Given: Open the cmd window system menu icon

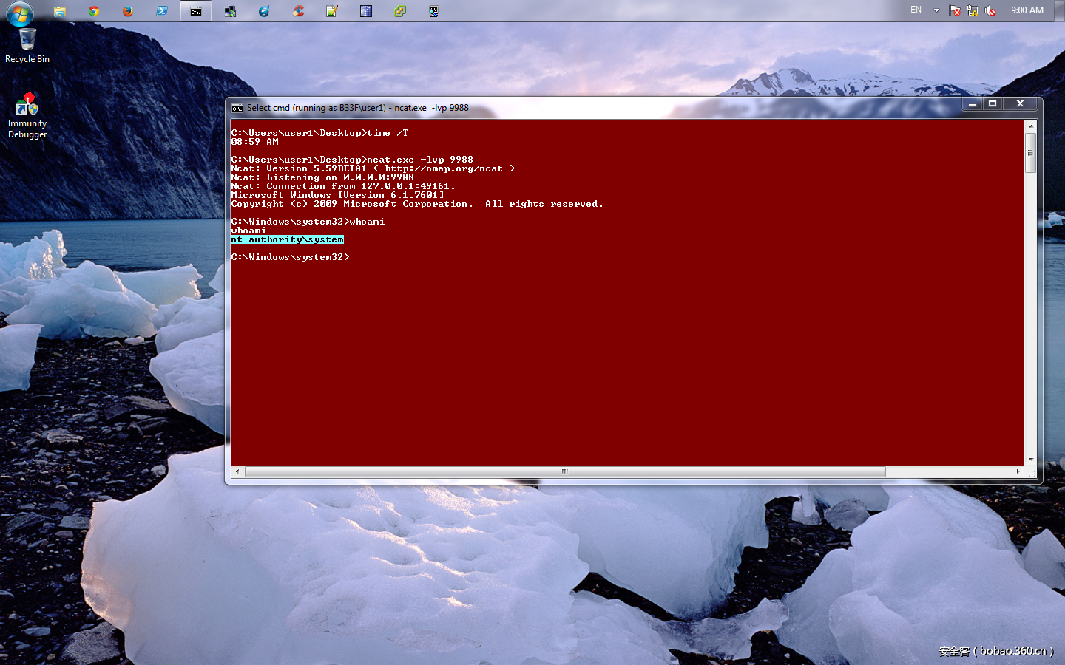Looking at the screenshot, I should (x=237, y=108).
